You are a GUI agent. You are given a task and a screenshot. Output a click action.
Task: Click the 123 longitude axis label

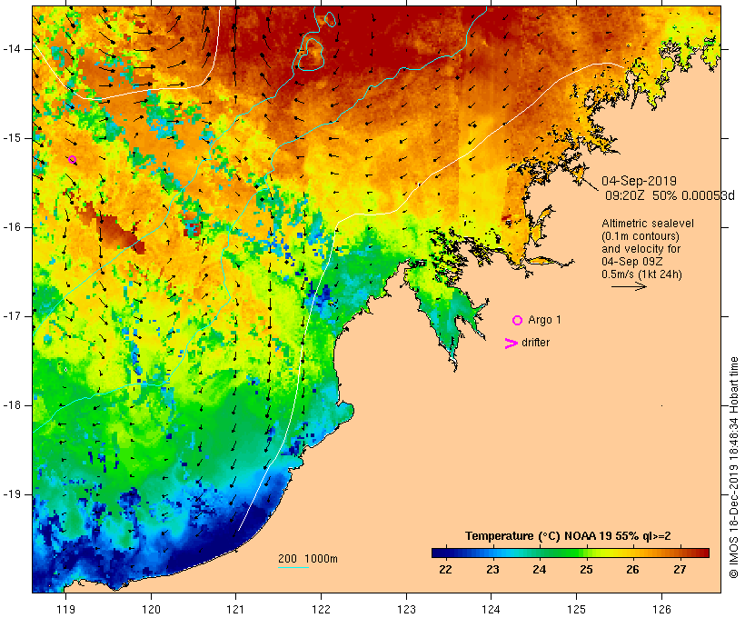pos(406,609)
